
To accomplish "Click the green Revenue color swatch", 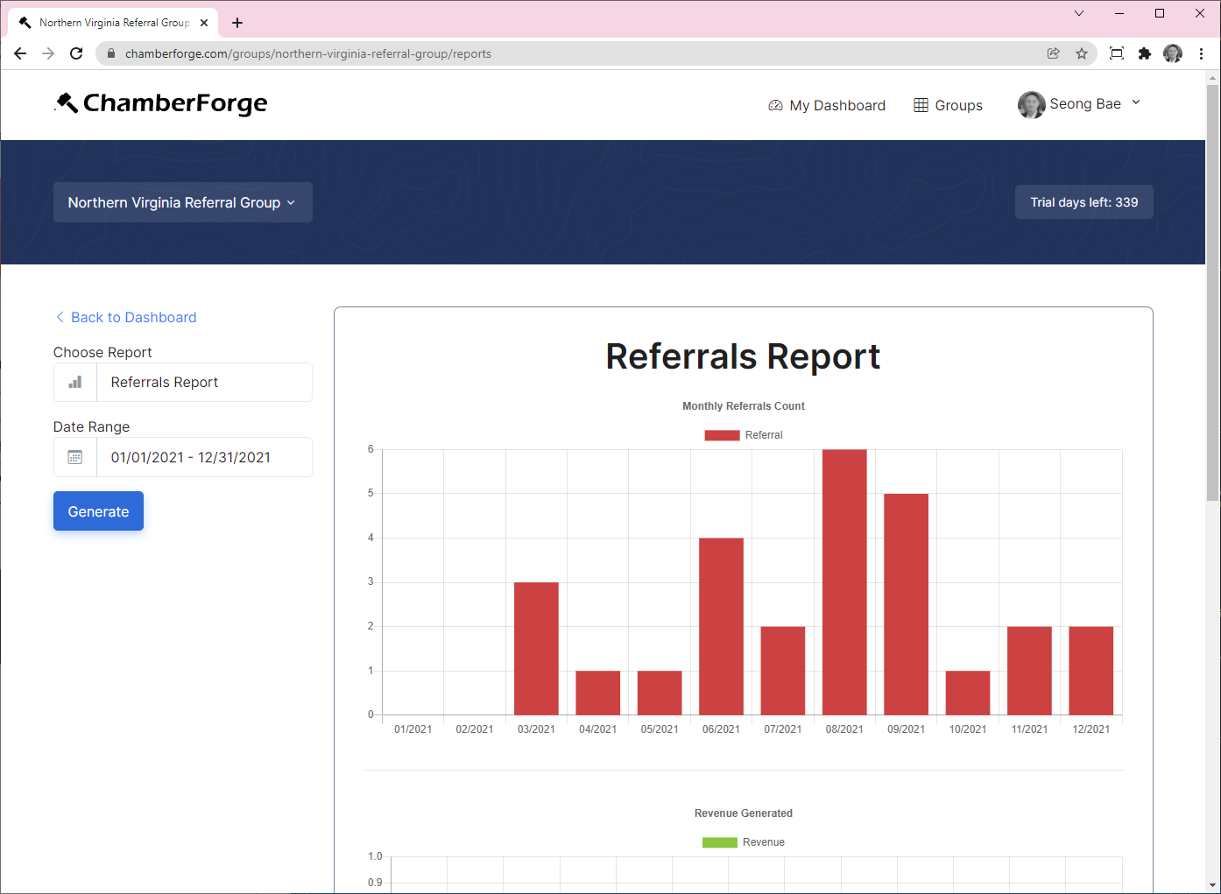I will pos(718,841).
